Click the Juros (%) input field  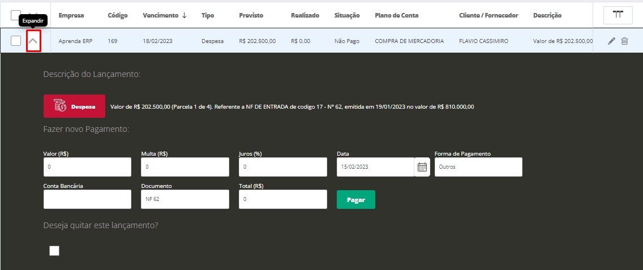[x=283, y=167]
